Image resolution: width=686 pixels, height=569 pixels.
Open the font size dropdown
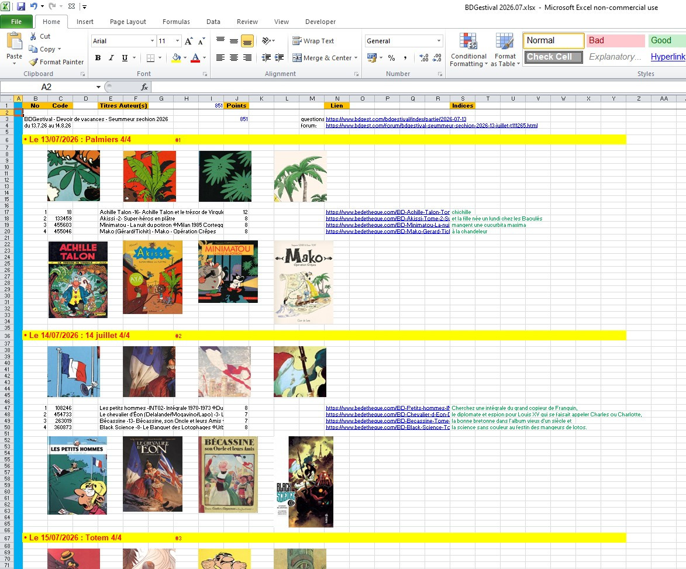pos(177,41)
